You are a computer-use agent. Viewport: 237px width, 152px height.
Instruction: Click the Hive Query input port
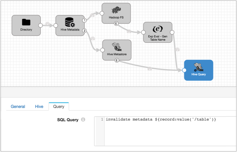(x=184, y=70)
